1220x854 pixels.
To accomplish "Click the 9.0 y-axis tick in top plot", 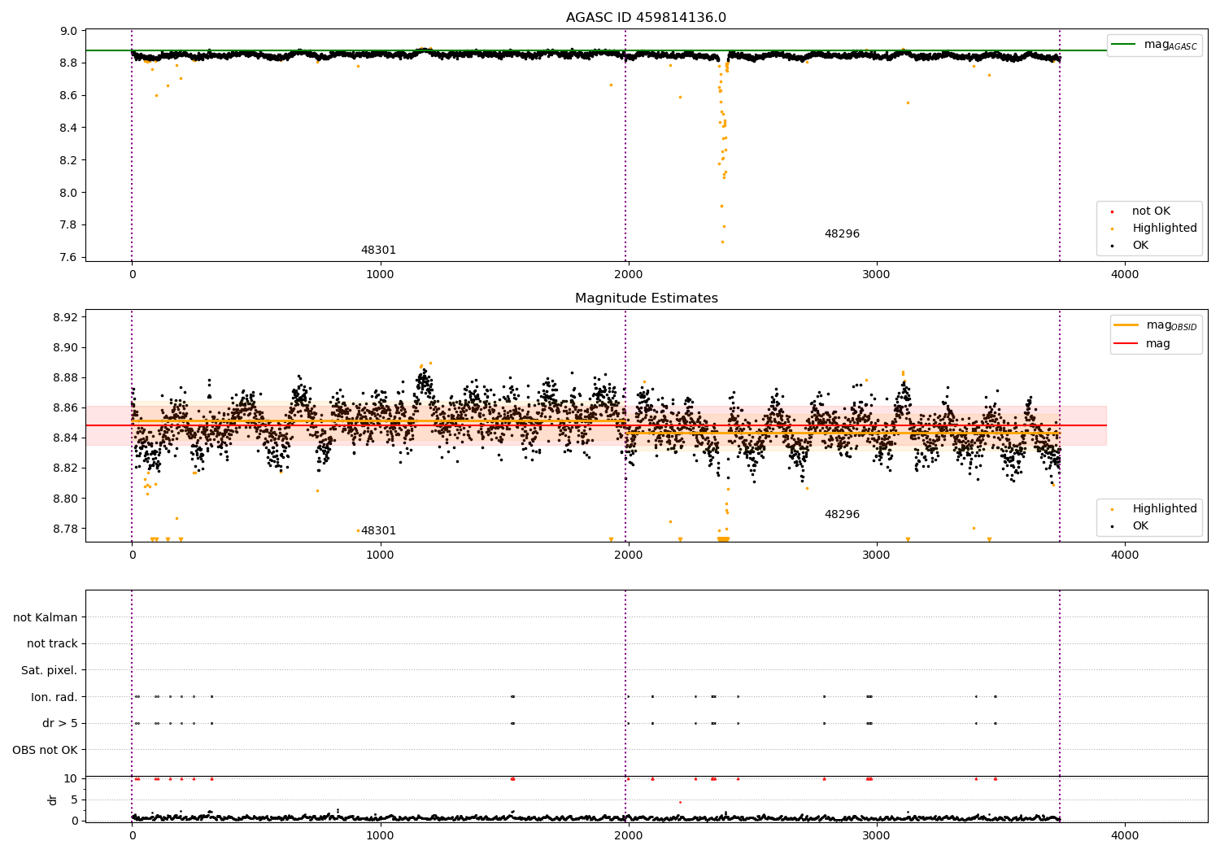I will [x=69, y=31].
